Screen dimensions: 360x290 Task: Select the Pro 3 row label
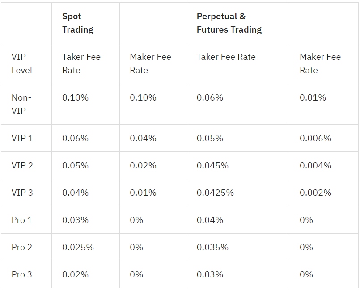(22, 274)
